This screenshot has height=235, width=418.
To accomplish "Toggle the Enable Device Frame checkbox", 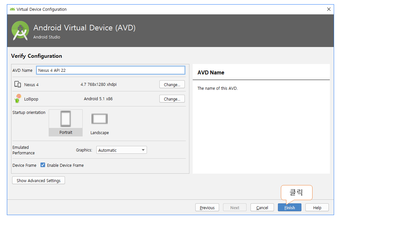I will (x=43, y=165).
